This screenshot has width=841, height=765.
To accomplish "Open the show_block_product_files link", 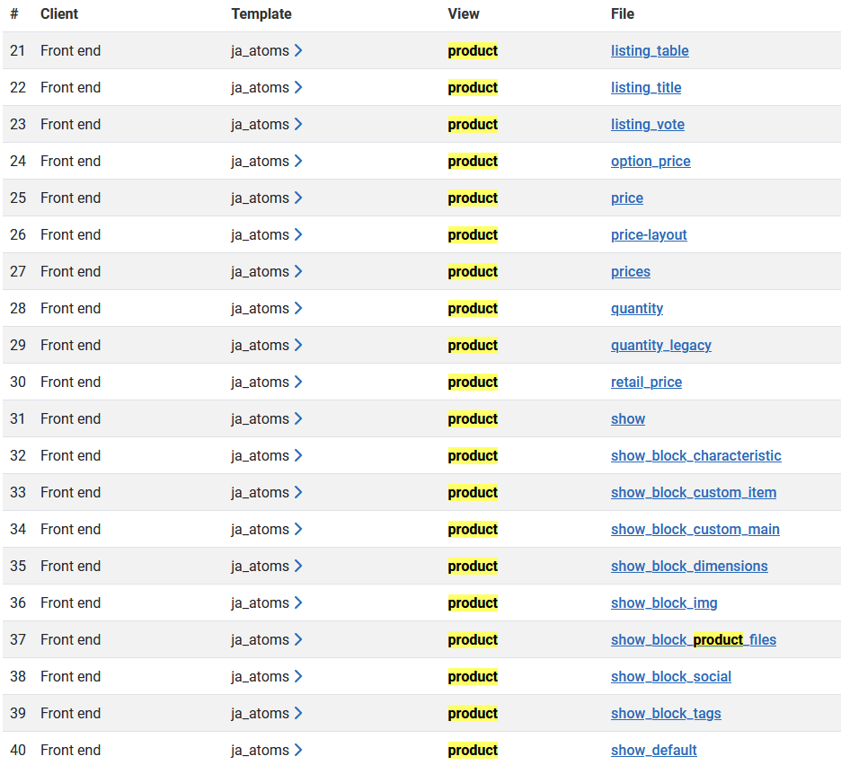I will pyautogui.click(x=694, y=639).
